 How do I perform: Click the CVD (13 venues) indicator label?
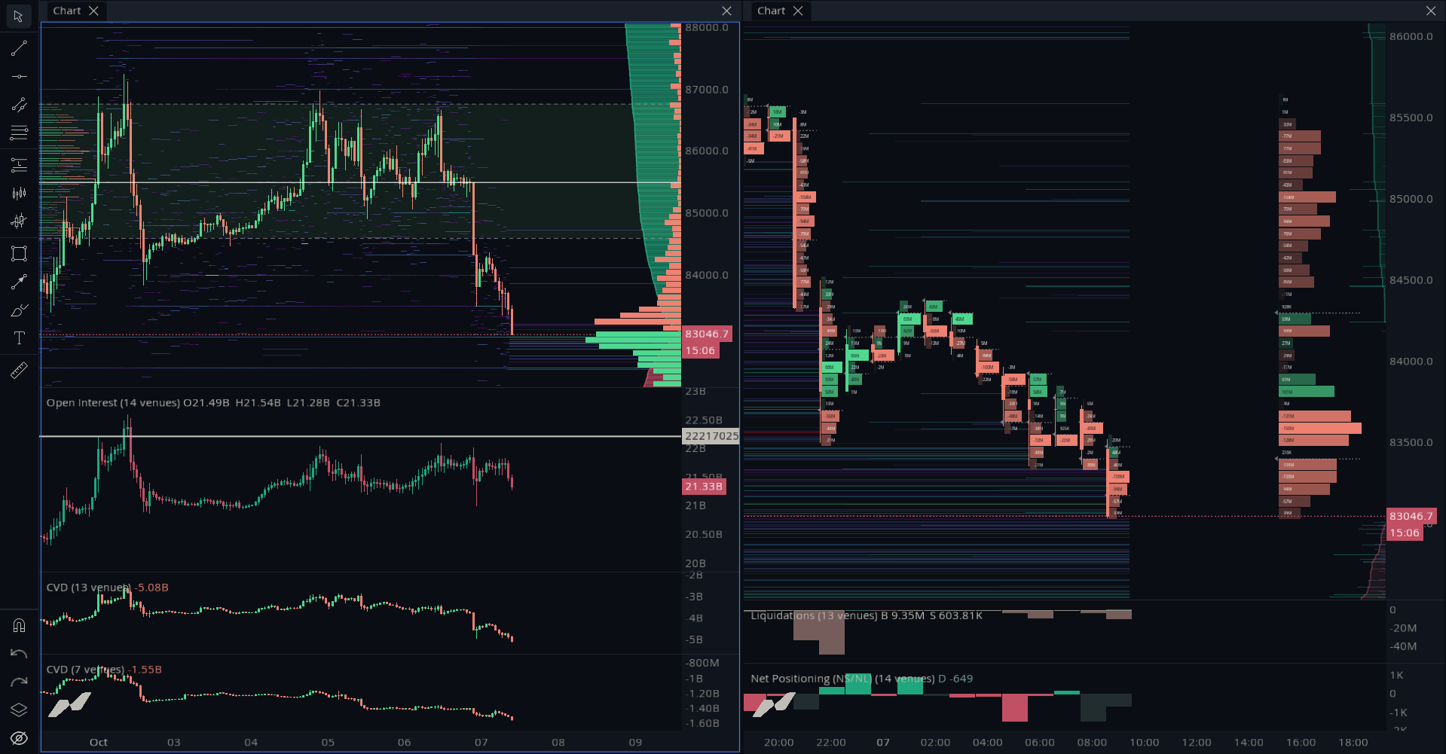[x=89, y=588]
